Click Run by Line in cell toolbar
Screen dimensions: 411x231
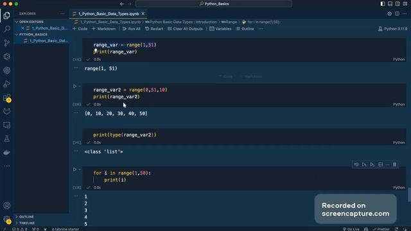356,164
